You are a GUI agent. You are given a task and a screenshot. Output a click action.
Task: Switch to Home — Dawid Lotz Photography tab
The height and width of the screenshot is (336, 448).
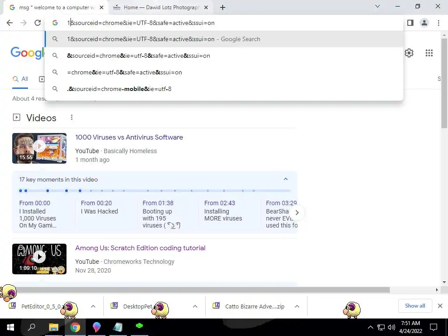tap(161, 7)
